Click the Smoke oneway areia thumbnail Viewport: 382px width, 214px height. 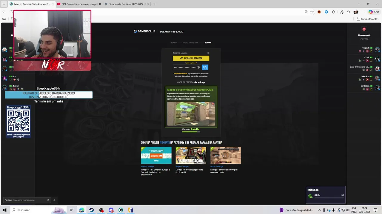(x=226, y=155)
